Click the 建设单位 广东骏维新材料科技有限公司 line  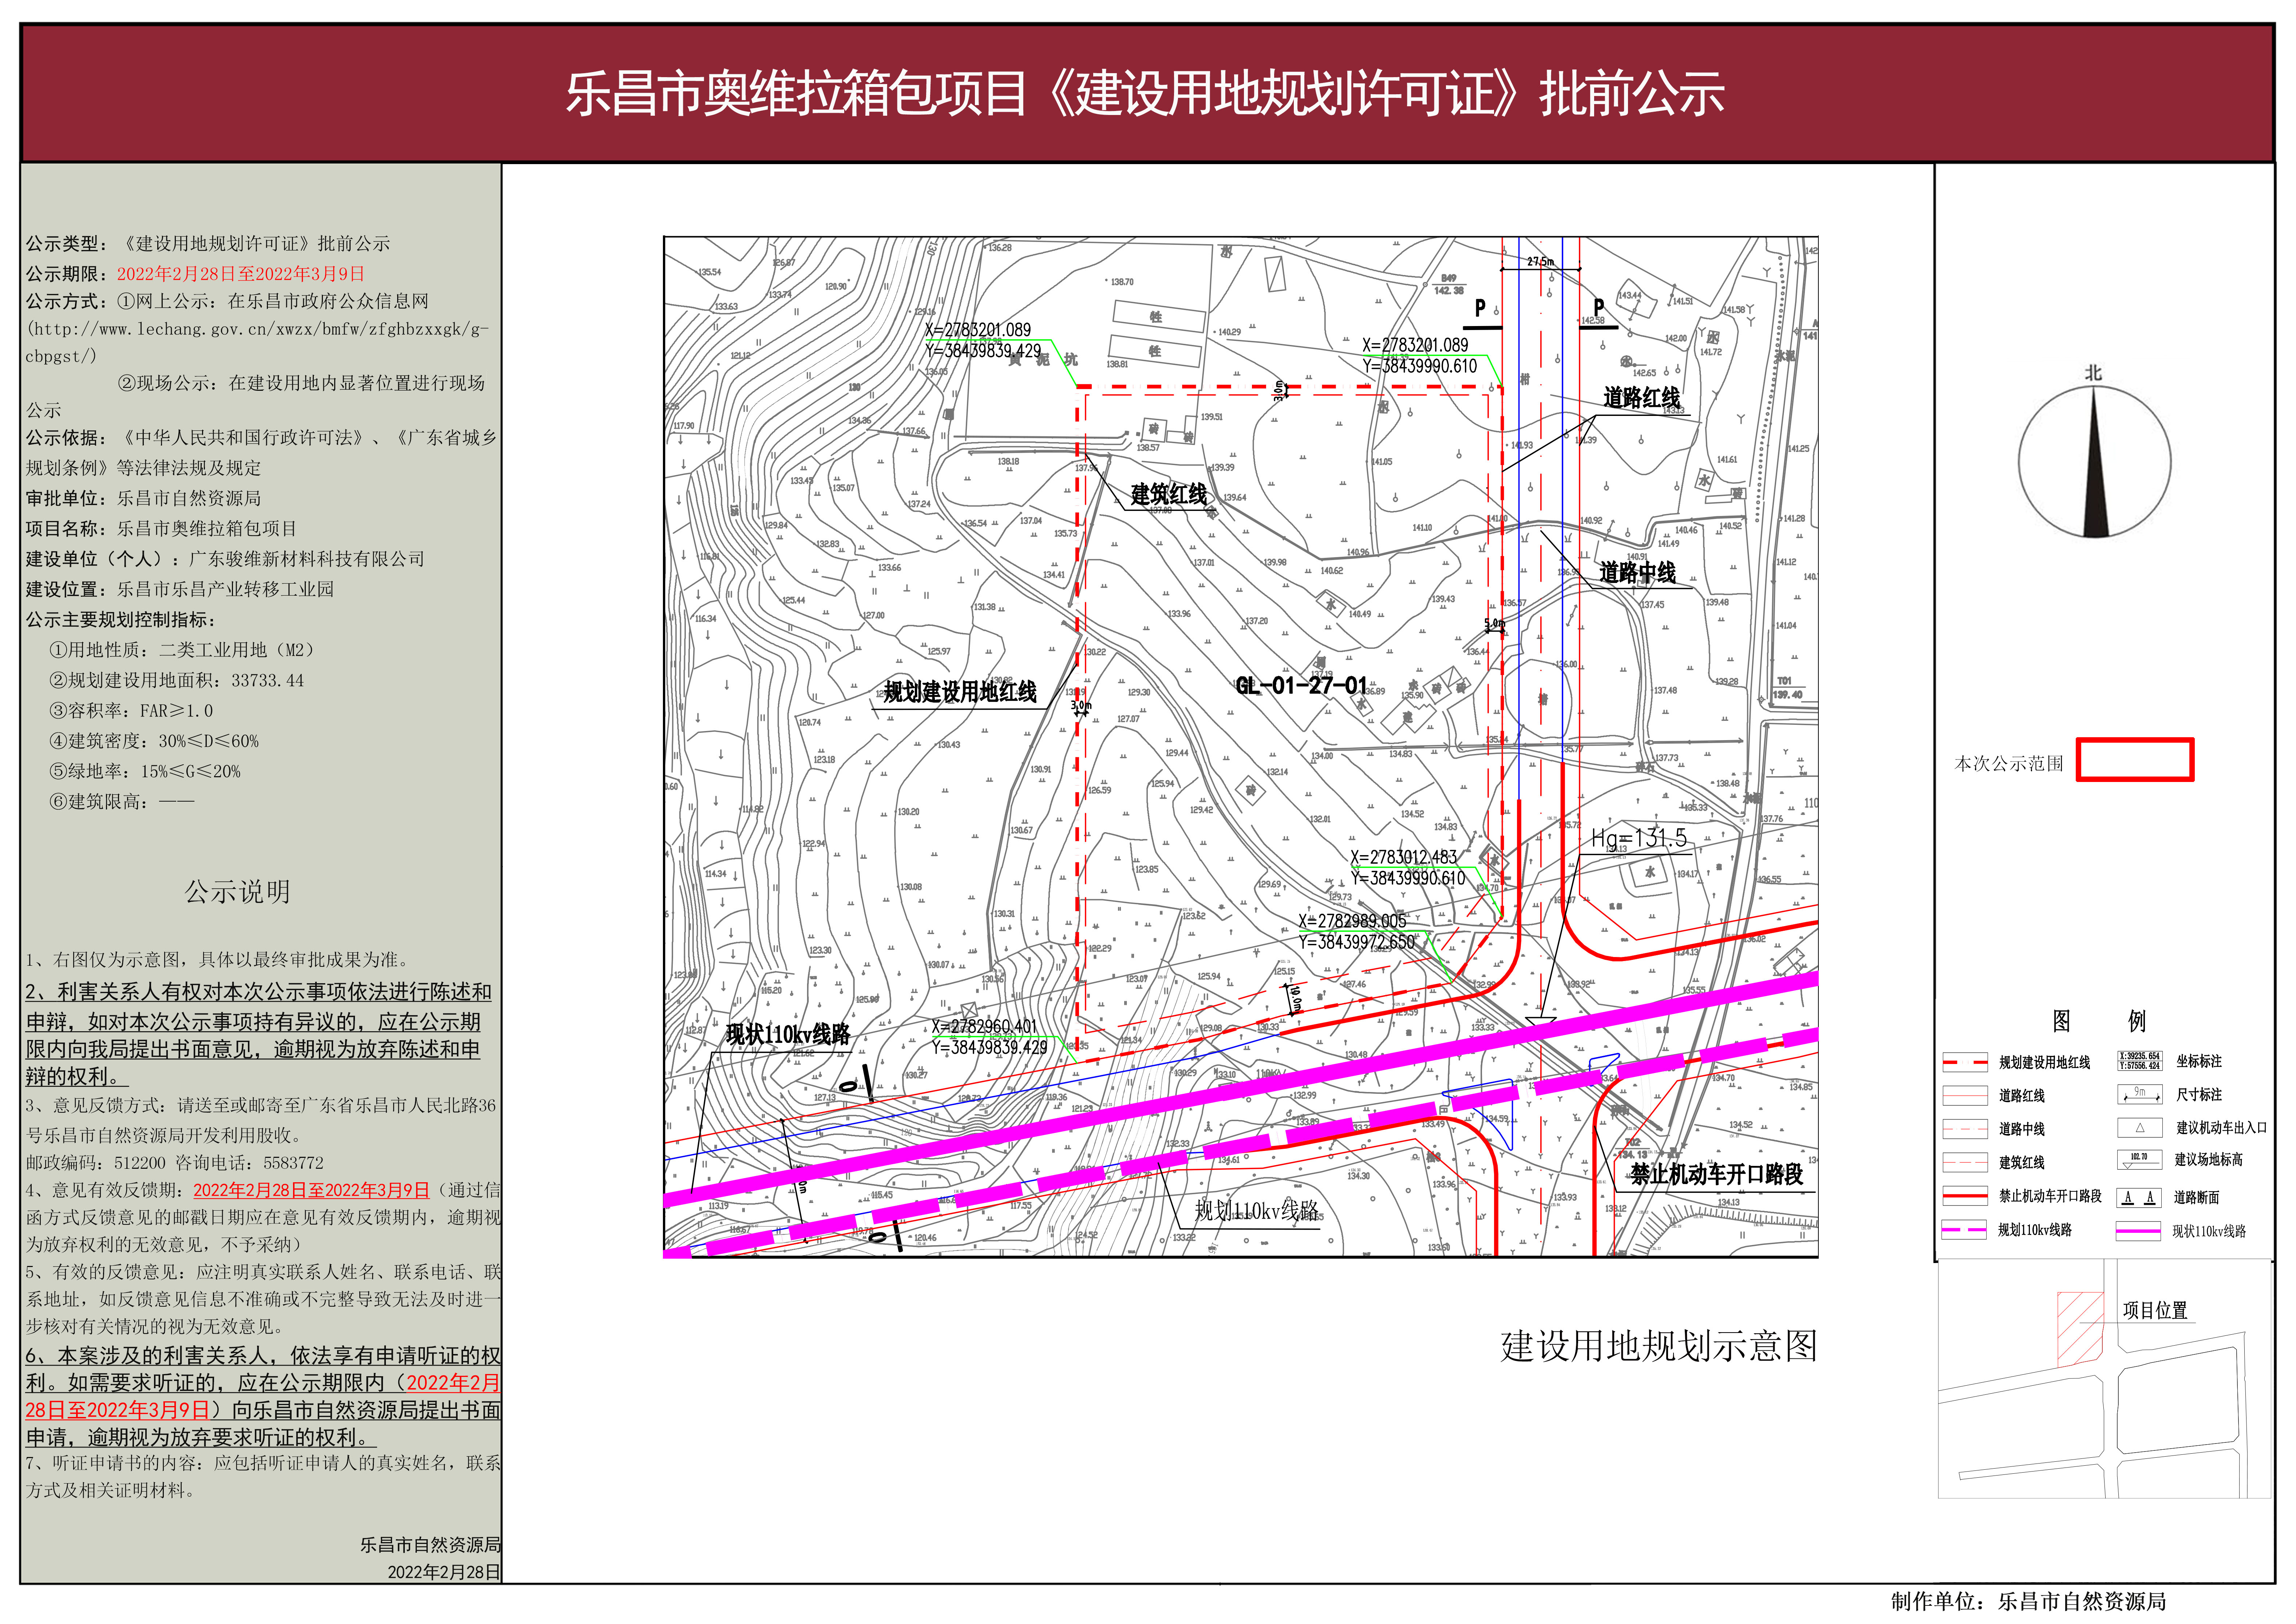click(225, 559)
